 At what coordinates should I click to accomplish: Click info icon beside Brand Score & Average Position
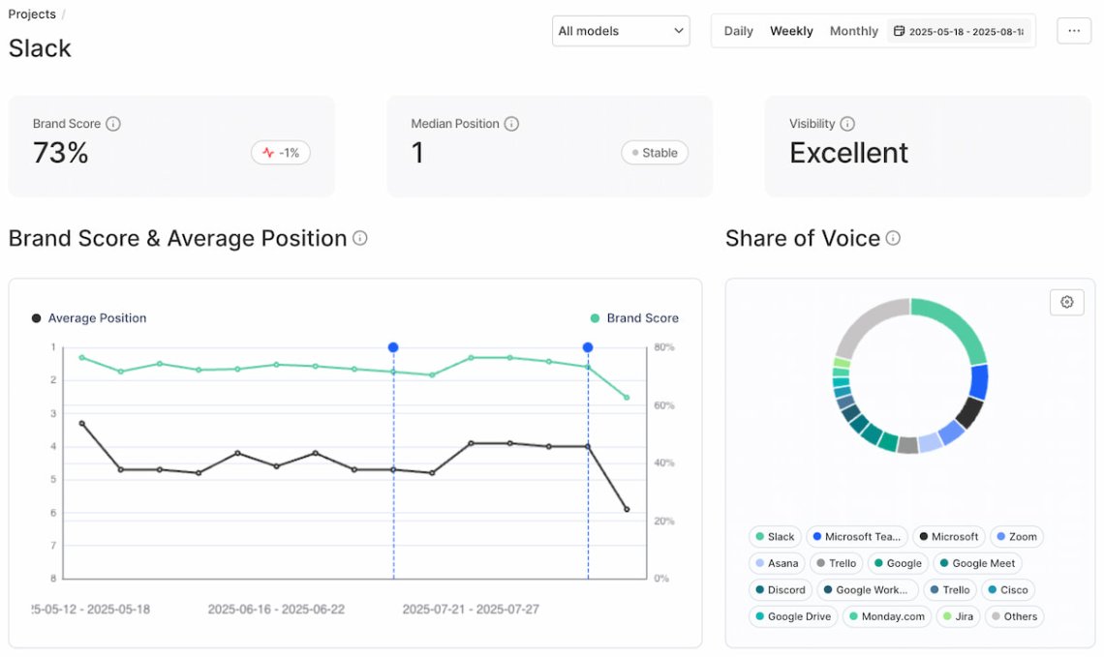point(360,238)
